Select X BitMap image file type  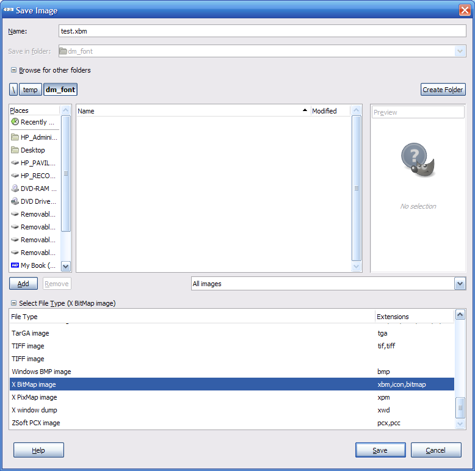pyautogui.click(x=232, y=384)
